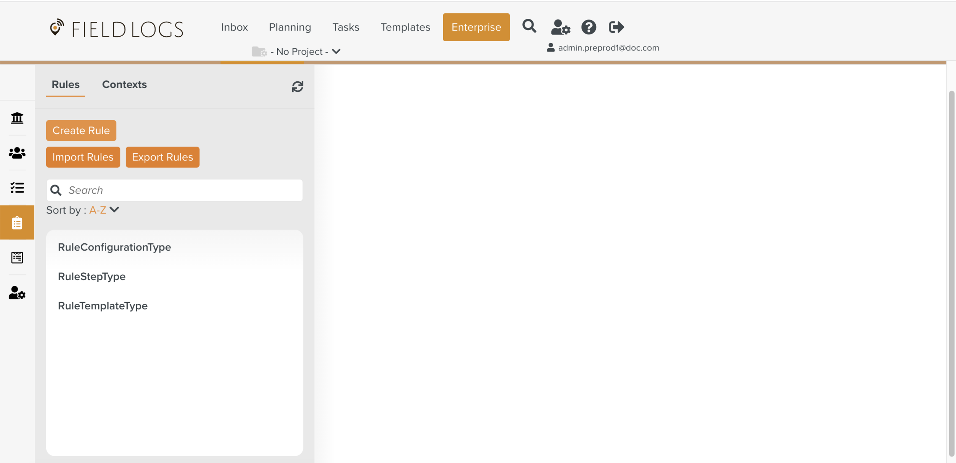
Task: Click the bank building sidebar icon
Action: click(x=17, y=118)
